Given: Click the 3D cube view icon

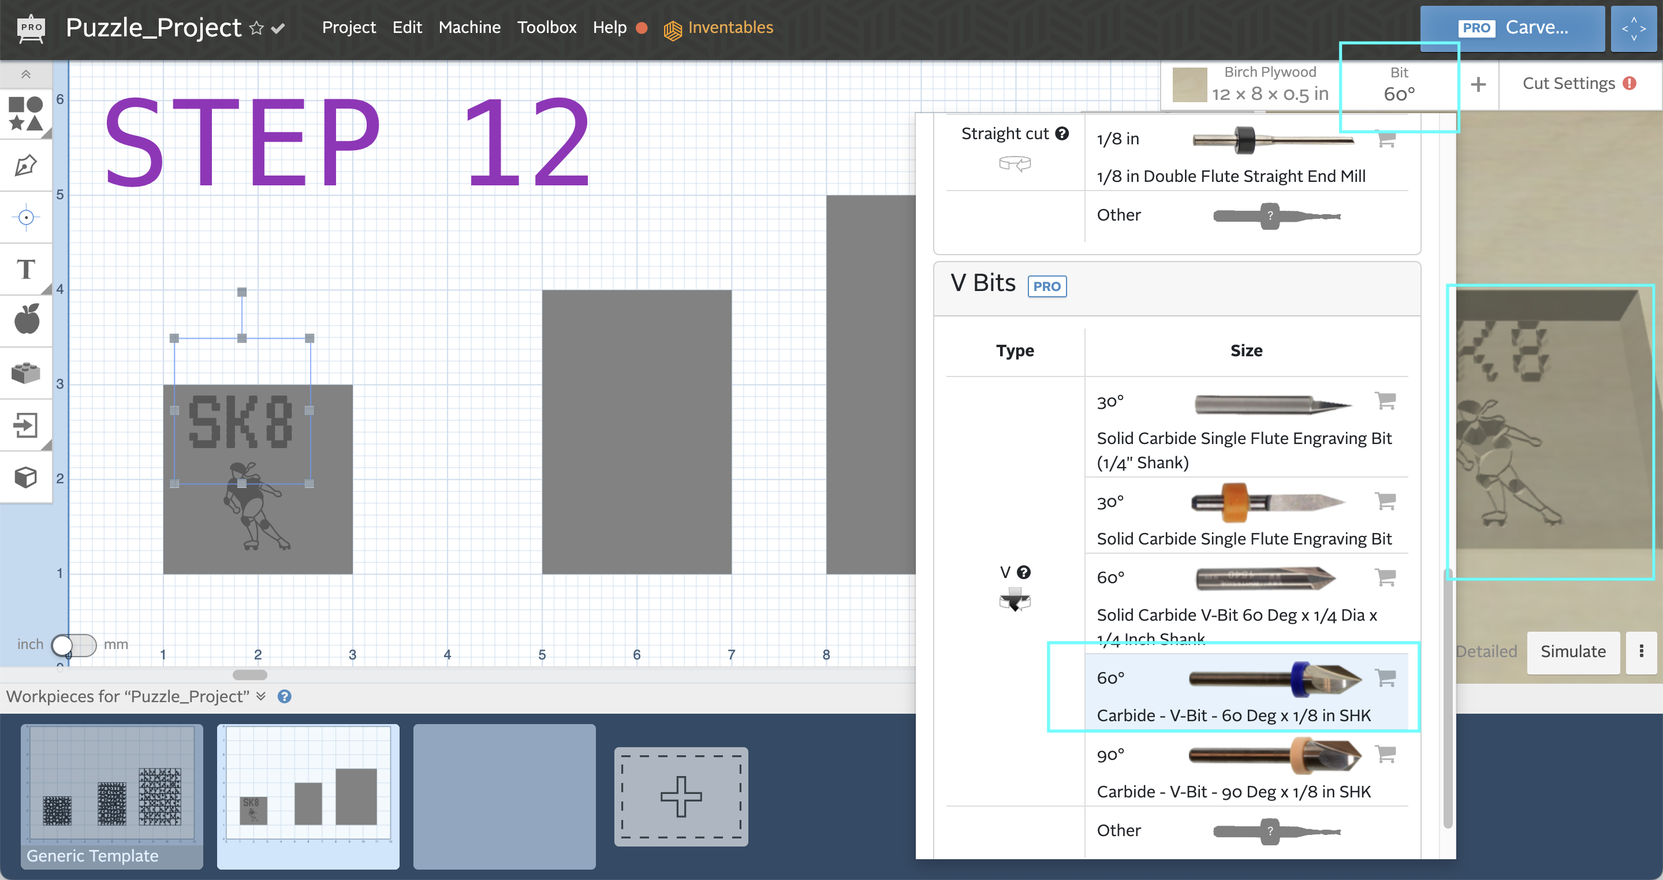Looking at the screenshot, I should pyautogui.click(x=26, y=476).
